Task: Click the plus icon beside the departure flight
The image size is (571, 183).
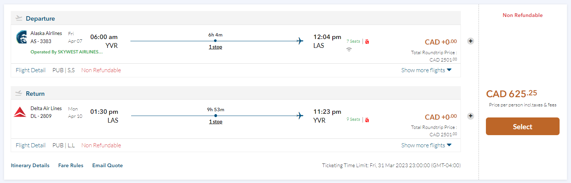Action: coord(470,41)
